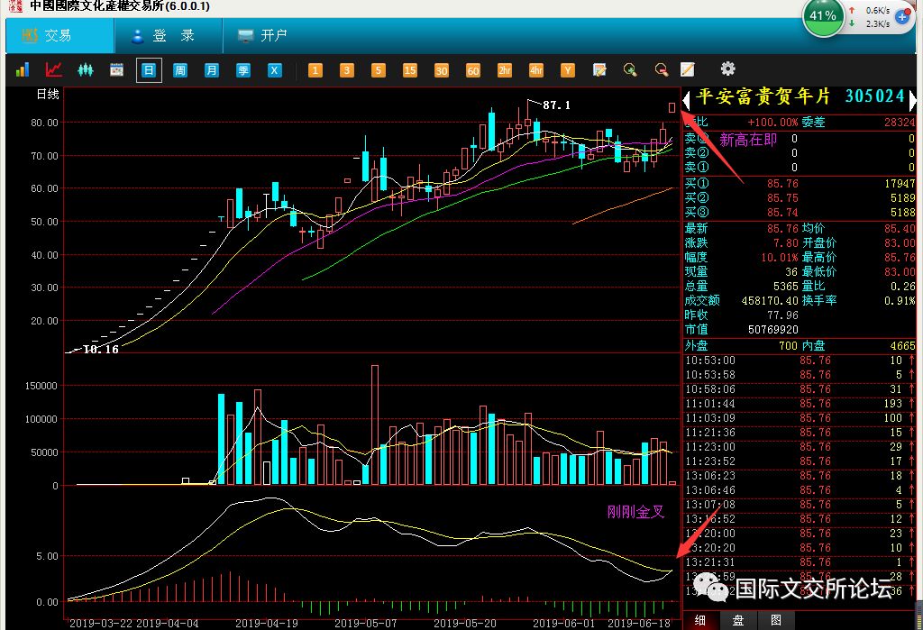Open settings gear icon in toolbar
This screenshot has width=923, height=630.
pyautogui.click(x=727, y=68)
